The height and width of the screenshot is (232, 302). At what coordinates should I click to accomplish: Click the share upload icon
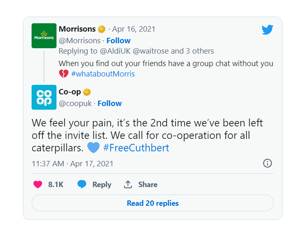128,185
